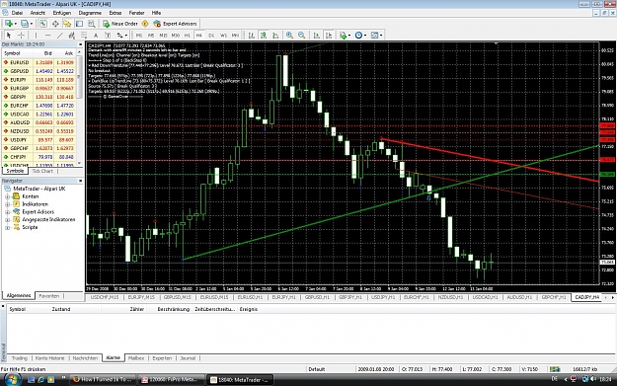Select the trendline drawing tool
Image resolution: width=617 pixels, height=386 pixels.
click(60, 36)
